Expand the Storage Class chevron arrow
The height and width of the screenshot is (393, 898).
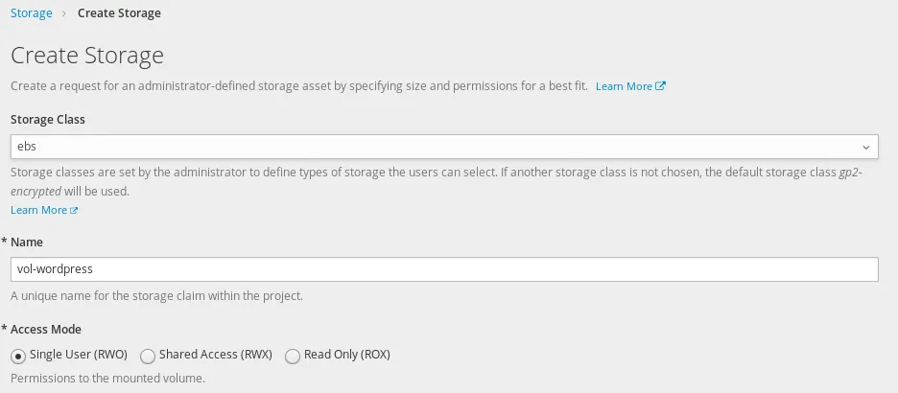pos(865,148)
